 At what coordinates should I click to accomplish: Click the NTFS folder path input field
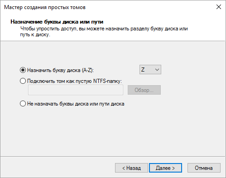76,90
